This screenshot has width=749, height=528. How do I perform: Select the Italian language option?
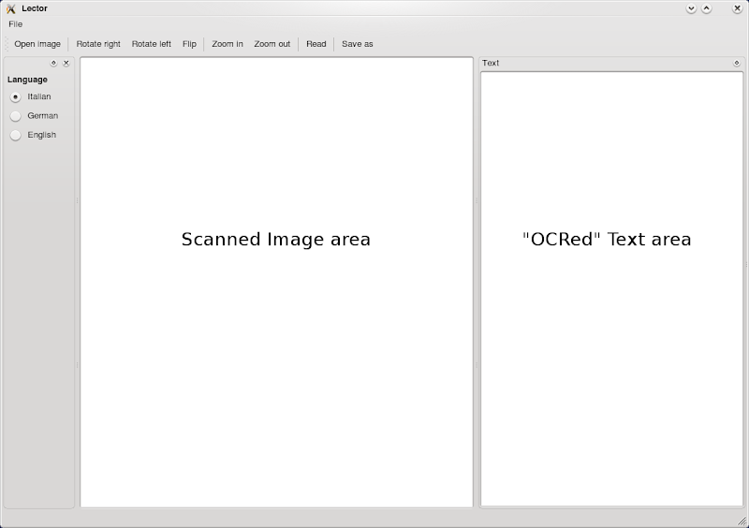coord(31,96)
